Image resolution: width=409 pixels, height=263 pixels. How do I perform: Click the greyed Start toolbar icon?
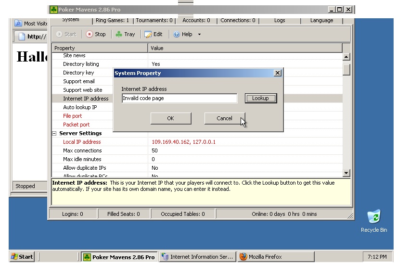coord(59,34)
